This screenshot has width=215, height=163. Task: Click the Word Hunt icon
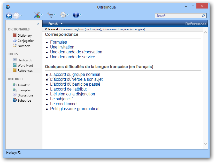[14, 65]
